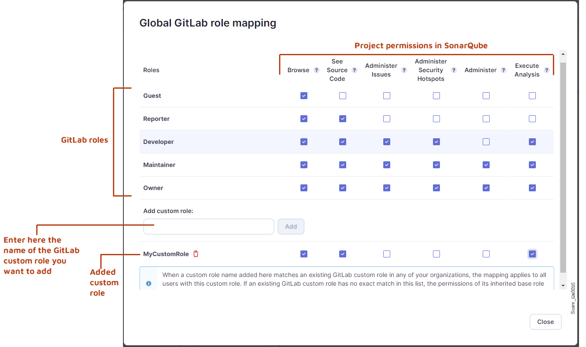This screenshot has width=586, height=347.
Task: Click the Add custom role text field
Action: (208, 227)
